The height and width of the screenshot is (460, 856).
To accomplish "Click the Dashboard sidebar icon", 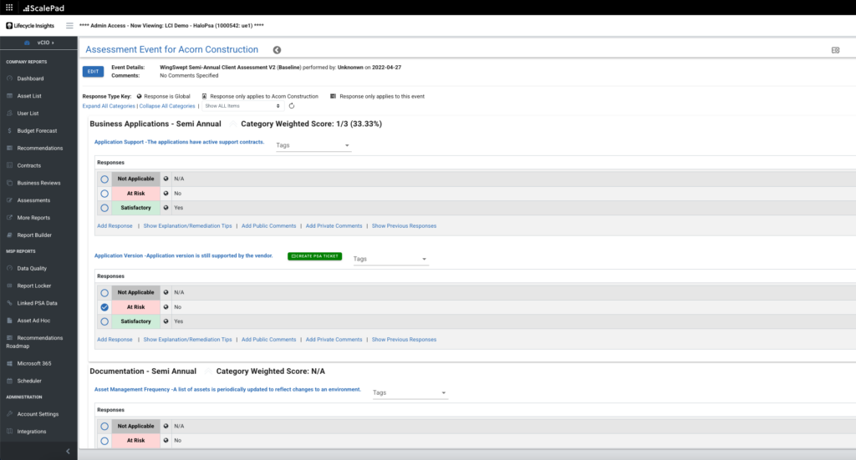I will click(x=9, y=78).
